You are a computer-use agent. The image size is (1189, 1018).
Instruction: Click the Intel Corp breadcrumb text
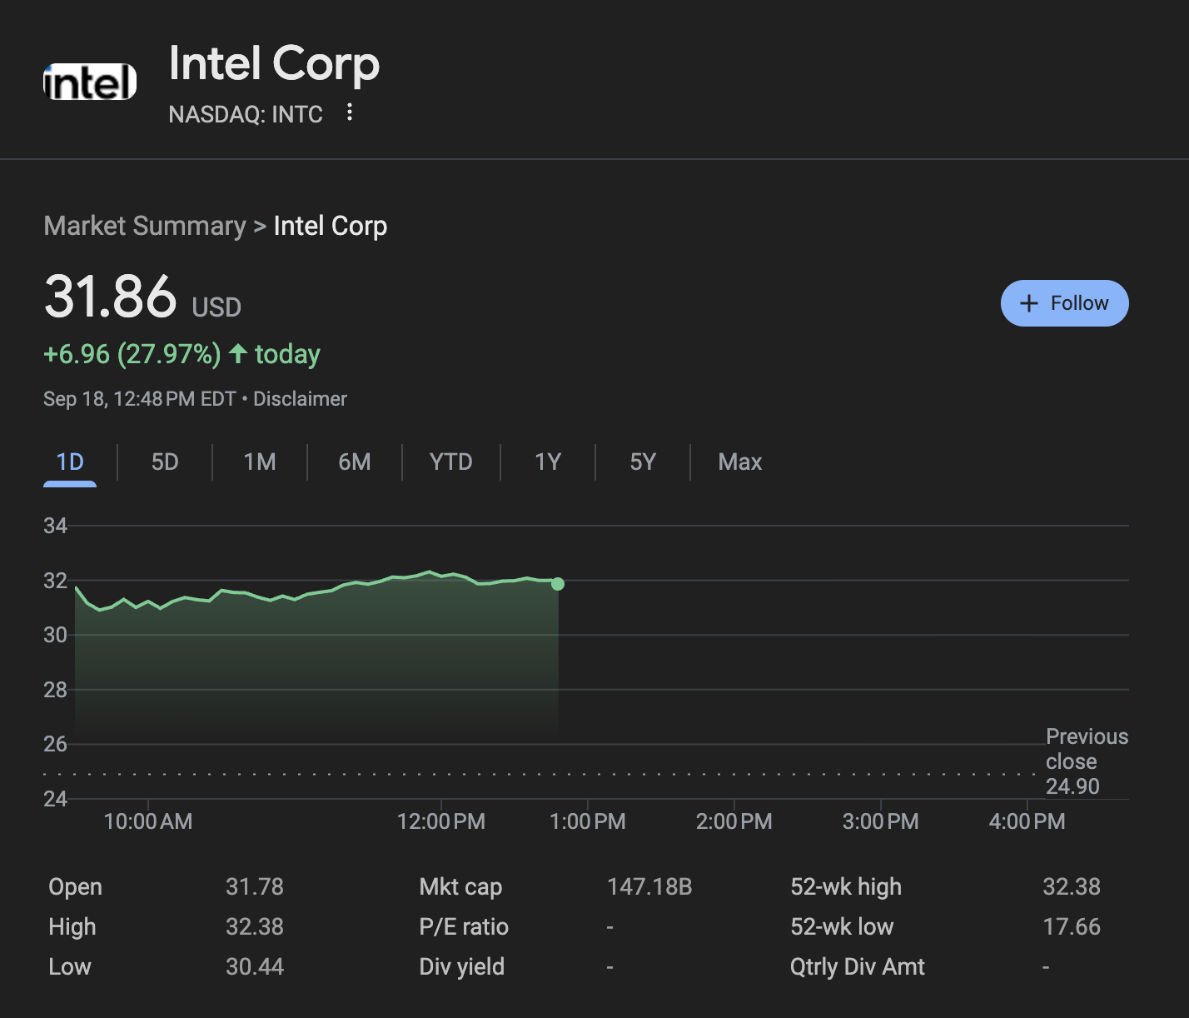331,226
